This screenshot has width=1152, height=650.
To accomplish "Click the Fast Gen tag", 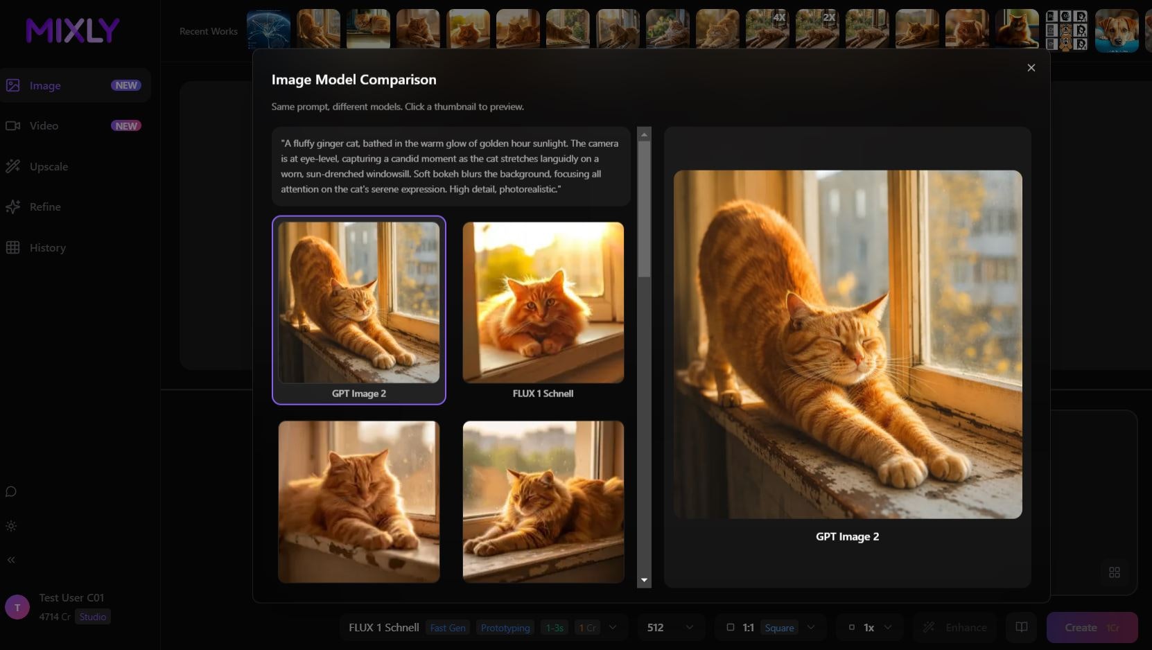I will coord(448,628).
